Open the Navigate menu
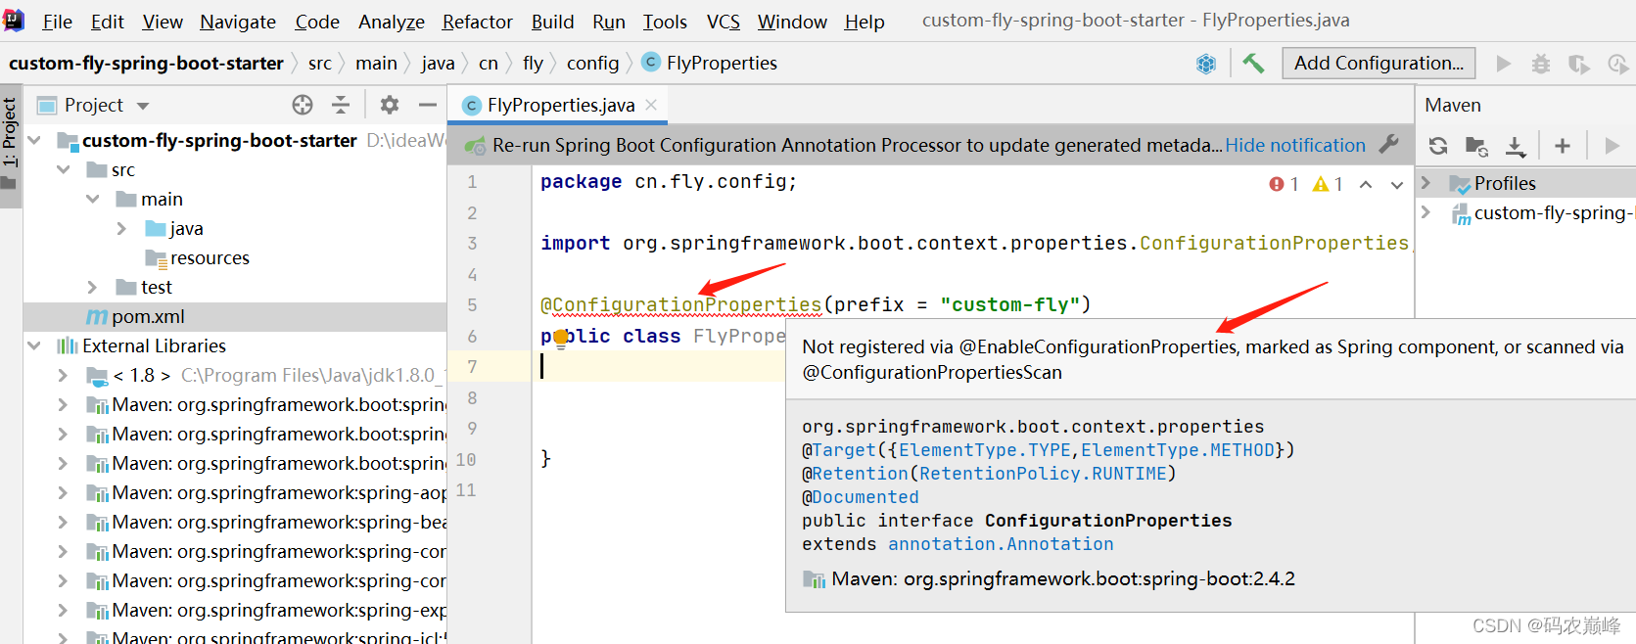 (x=238, y=22)
